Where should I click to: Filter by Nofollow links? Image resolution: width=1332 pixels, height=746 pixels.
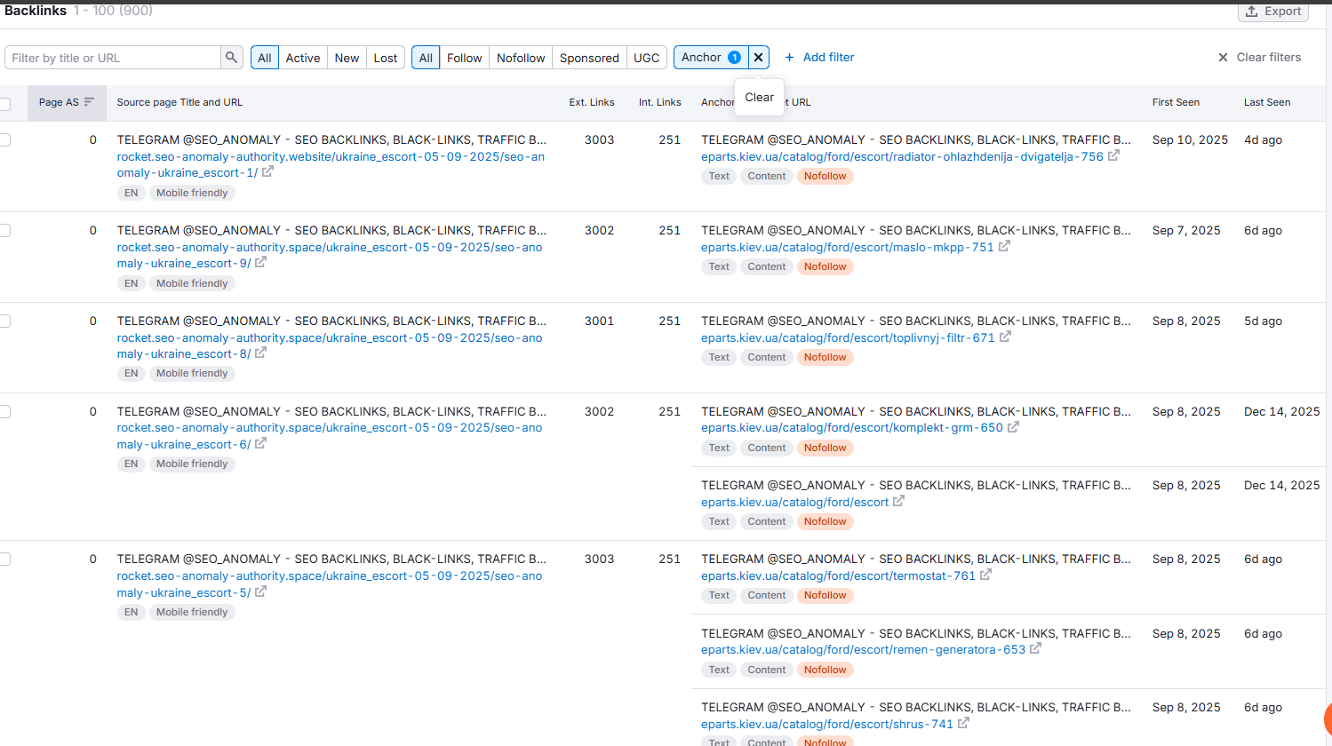click(521, 58)
